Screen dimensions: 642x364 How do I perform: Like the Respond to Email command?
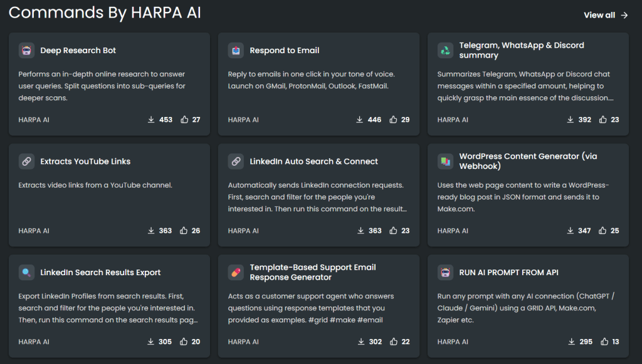[394, 119]
